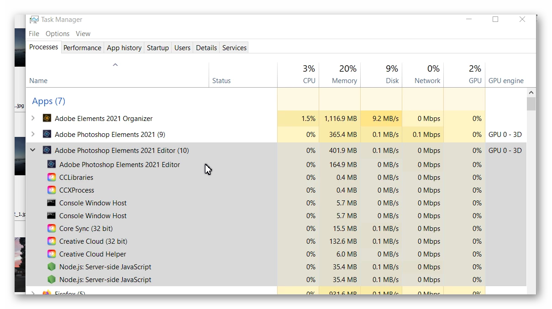Switch to the Details tab
This screenshot has height=309, width=552.
click(x=206, y=47)
